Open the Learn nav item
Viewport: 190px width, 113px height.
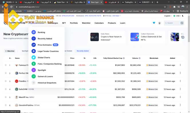pos(123,23)
